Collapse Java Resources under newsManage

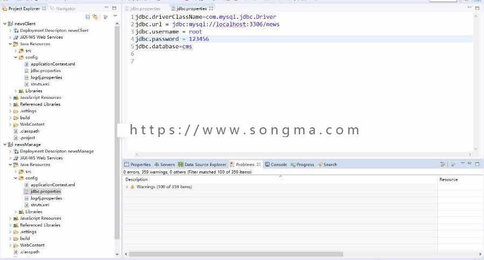(10, 165)
